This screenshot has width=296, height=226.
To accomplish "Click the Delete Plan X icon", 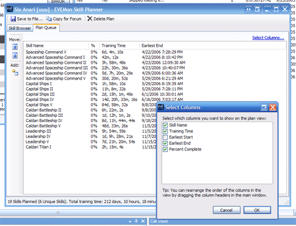I will point(90,19).
